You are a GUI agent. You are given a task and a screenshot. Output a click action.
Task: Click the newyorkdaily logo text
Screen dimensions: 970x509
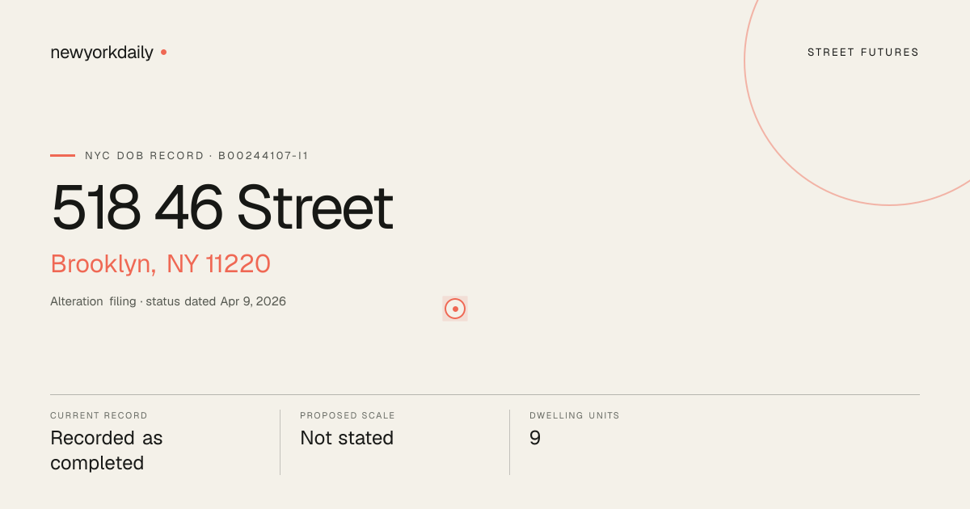coord(102,53)
